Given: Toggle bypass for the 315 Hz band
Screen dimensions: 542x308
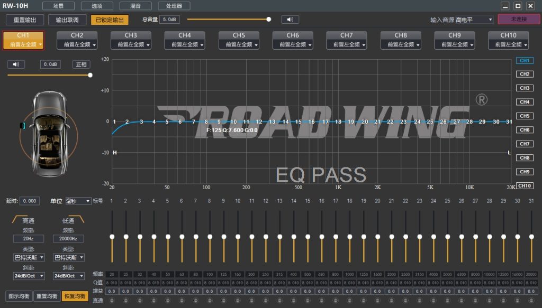Looking at the screenshot, I should [x=279, y=301].
